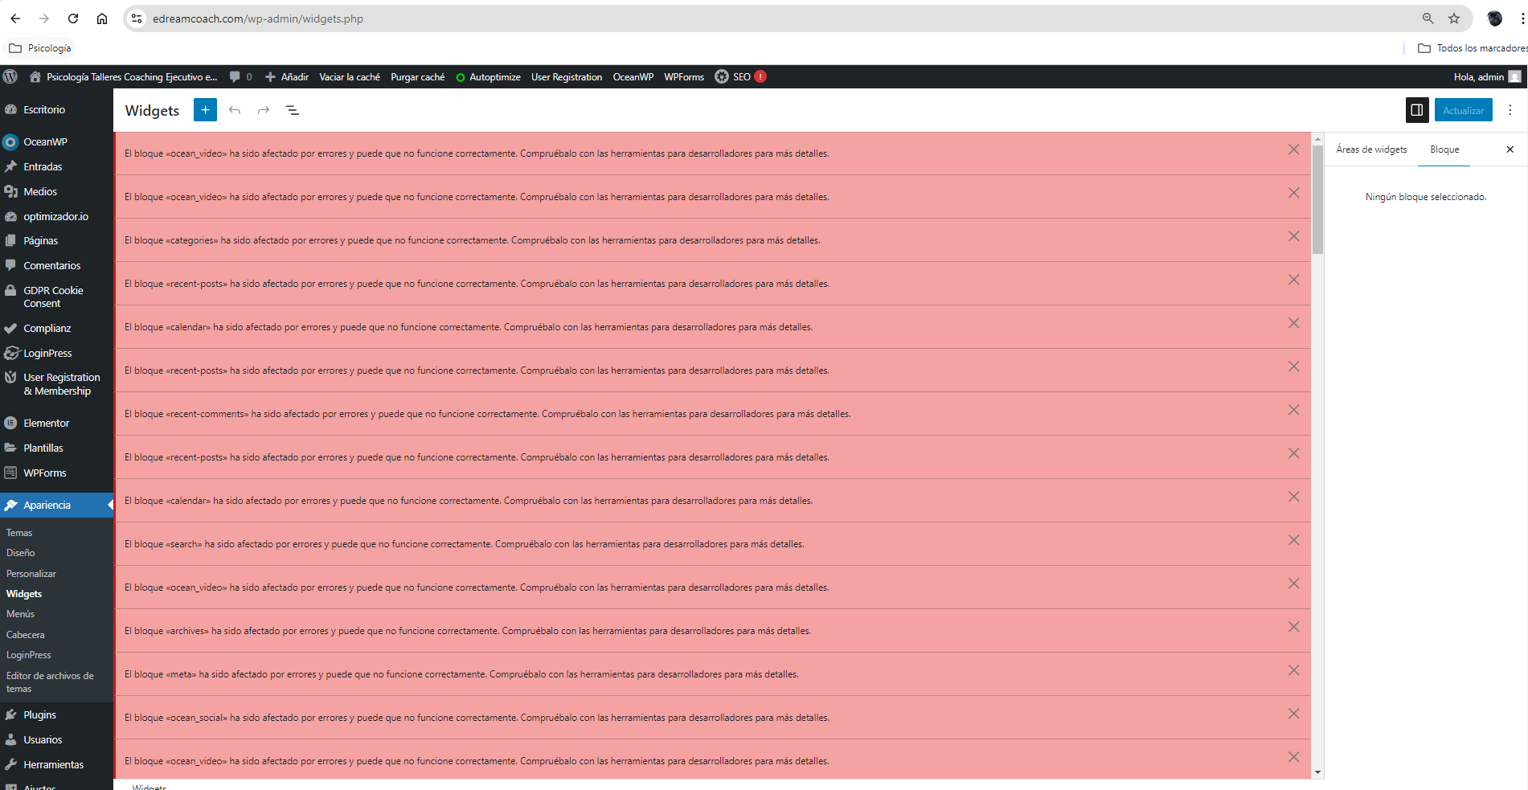1528x790 pixels.
Task: Open Plugins in sidebar
Action: tap(39, 715)
